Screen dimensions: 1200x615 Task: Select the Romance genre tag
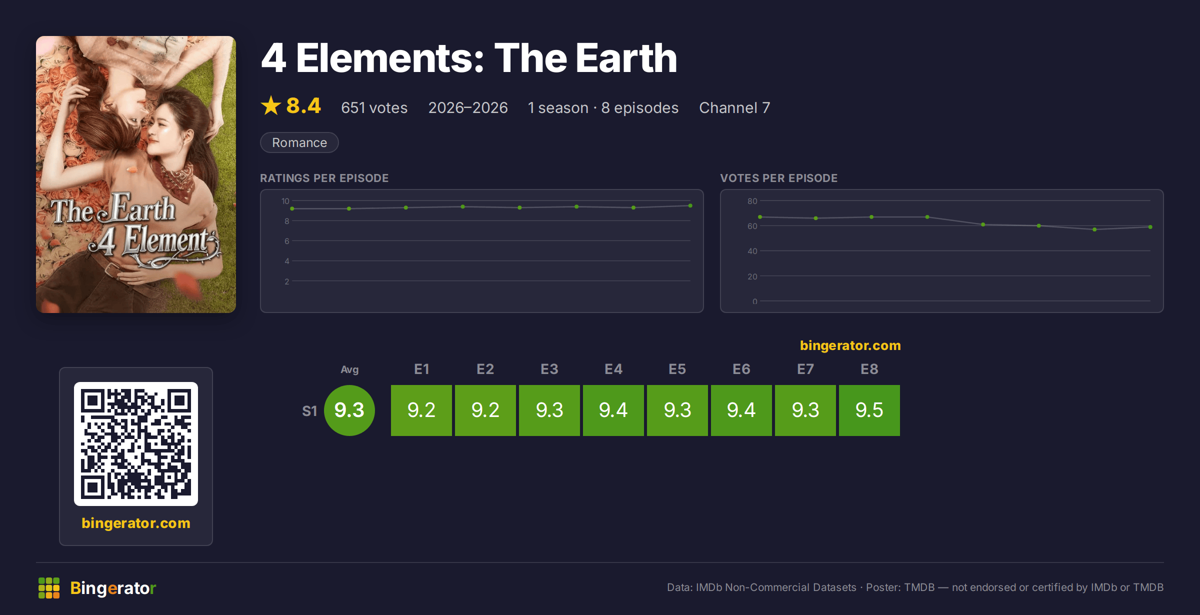coord(299,142)
